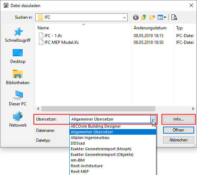Go up one folder level icon

(x=144, y=17)
